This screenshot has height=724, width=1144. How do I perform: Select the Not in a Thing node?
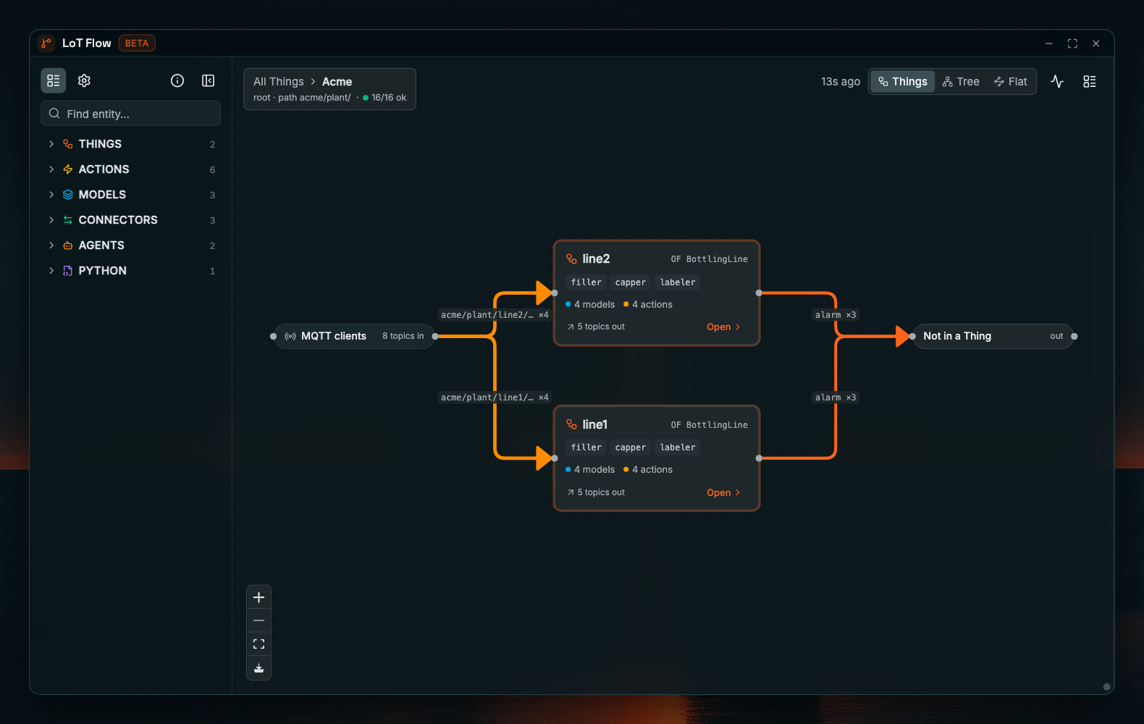click(993, 336)
